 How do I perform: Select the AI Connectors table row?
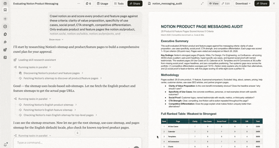tap(212, 142)
